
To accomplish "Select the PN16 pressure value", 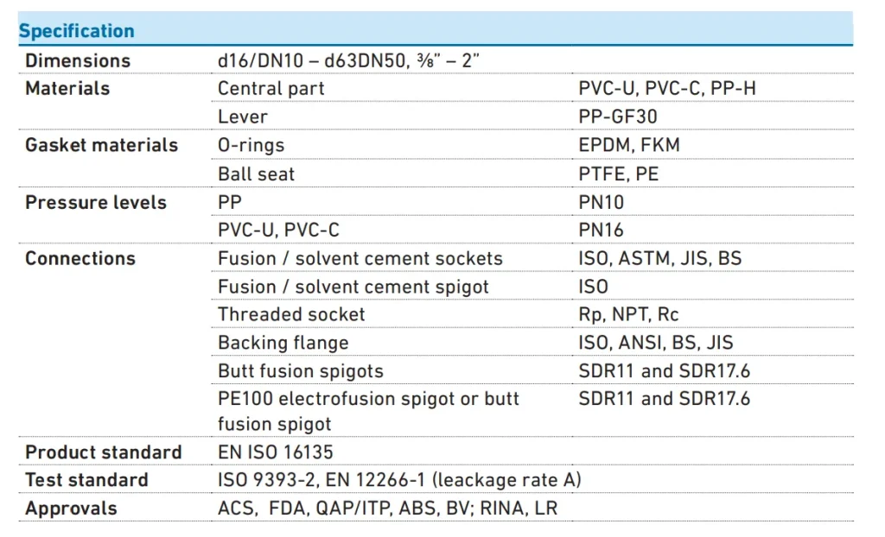I will pos(602,231).
